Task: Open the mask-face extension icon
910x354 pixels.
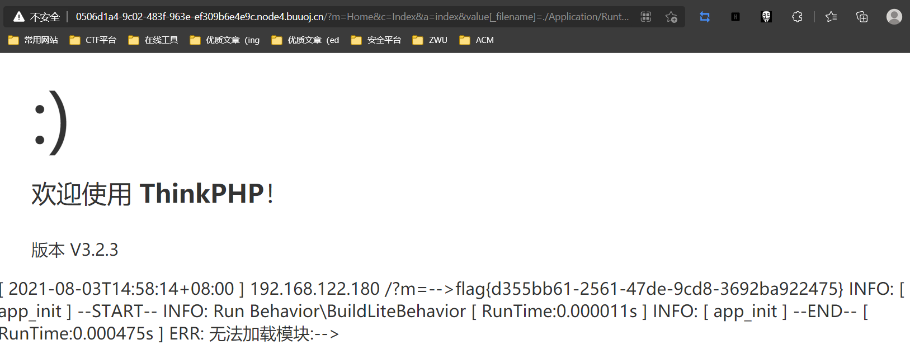Action: (766, 17)
